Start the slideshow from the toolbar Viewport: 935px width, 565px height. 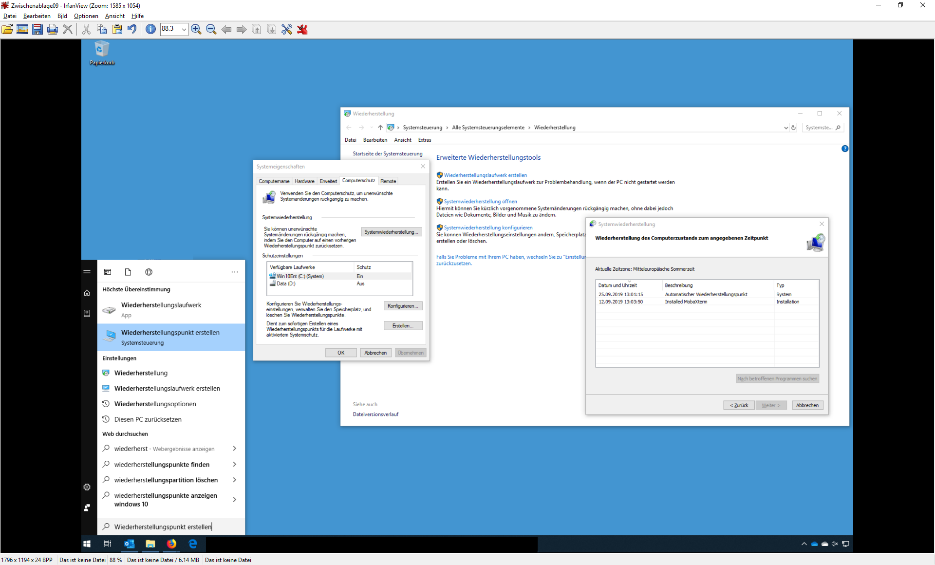tap(22, 30)
